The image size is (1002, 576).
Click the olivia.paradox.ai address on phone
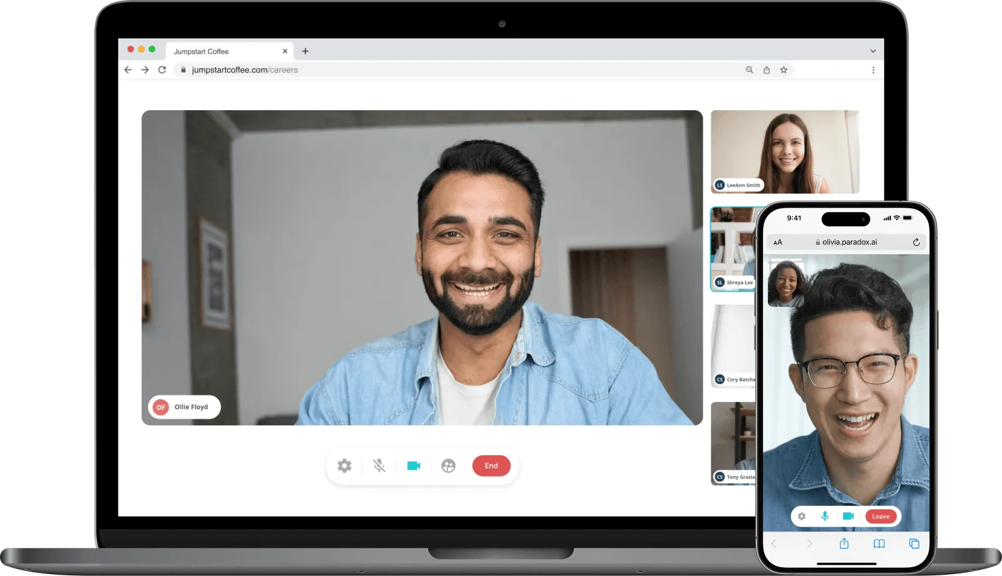click(849, 242)
